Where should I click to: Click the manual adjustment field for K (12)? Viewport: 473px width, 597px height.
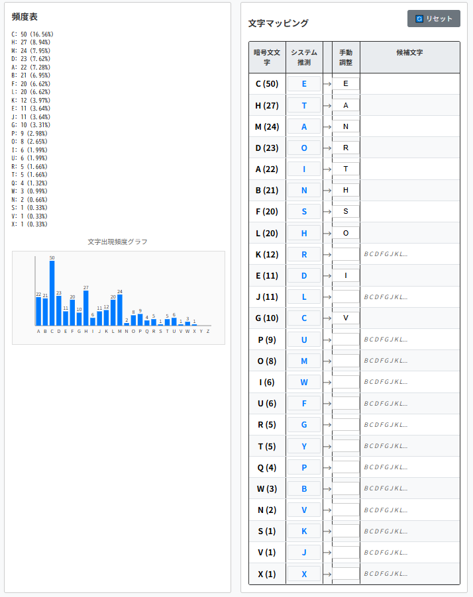click(x=346, y=254)
